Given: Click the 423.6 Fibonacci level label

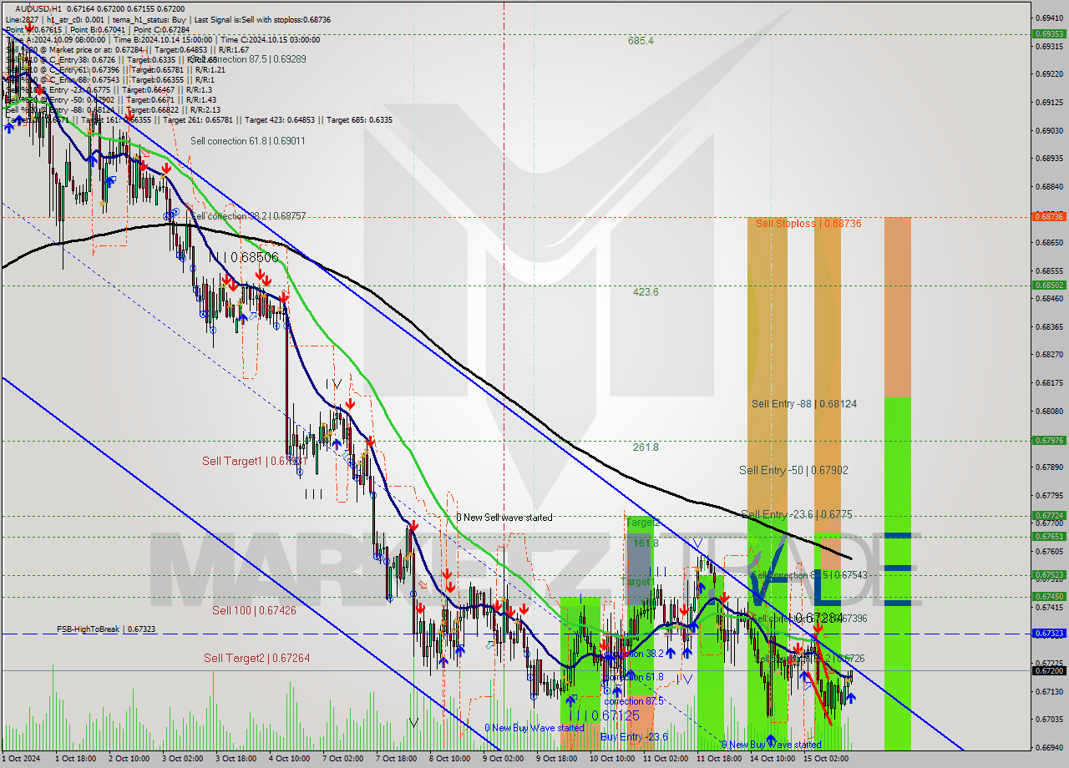Looking at the screenshot, I should tap(646, 292).
